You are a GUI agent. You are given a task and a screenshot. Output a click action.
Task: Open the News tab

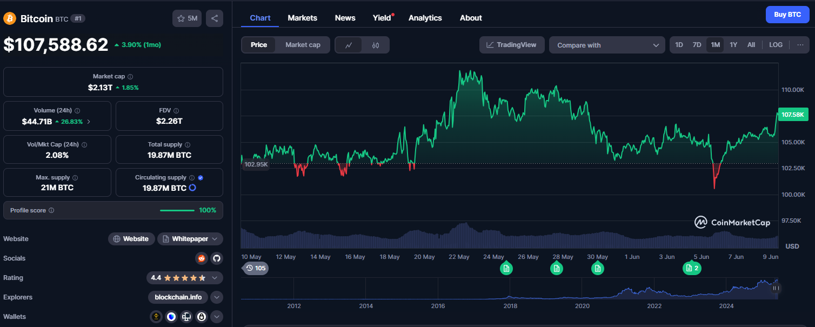(x=345, y=18)
